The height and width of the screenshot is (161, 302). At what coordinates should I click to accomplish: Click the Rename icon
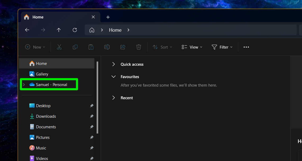click(x=107, y=47)
